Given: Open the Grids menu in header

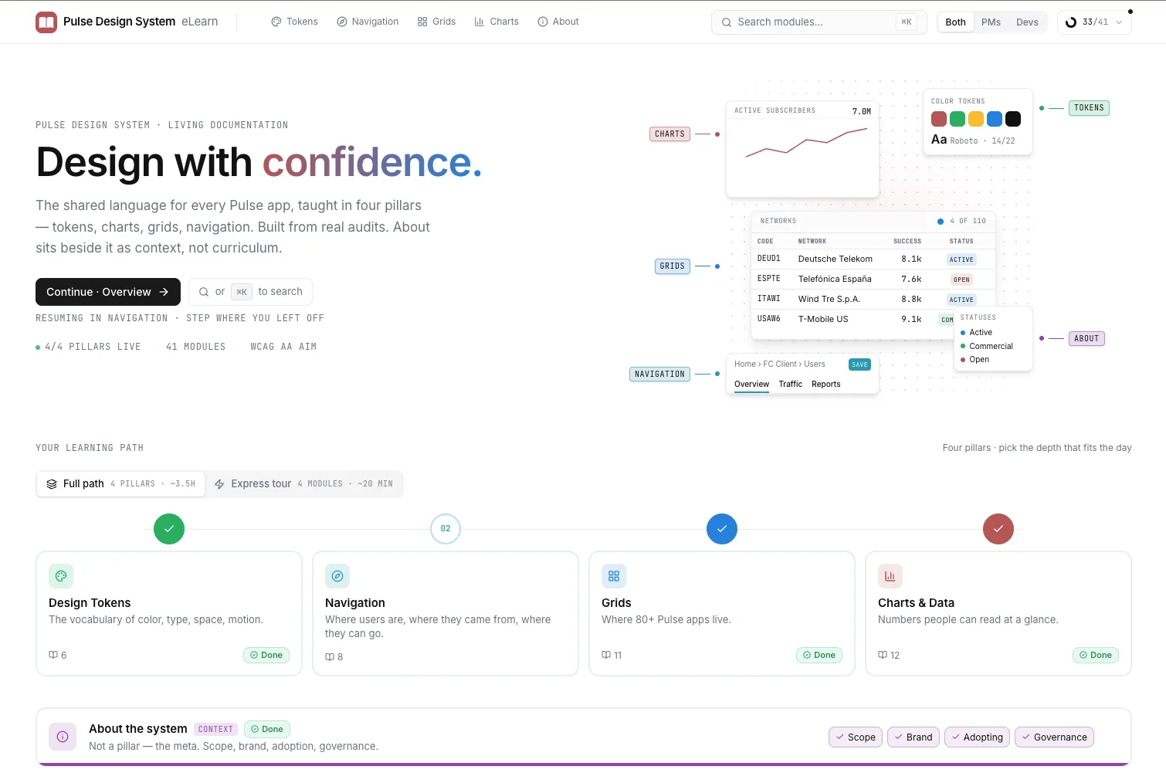Looking at the screenshot, I should click(x=436, y=22).
